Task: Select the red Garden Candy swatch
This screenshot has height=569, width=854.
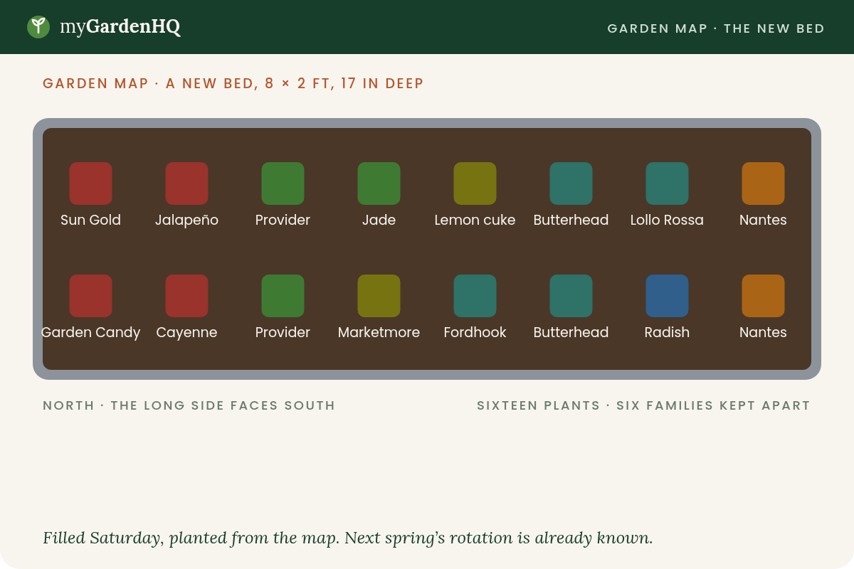Action: (90, 296)
